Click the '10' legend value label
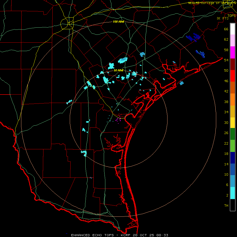 (x=226, y=175)
